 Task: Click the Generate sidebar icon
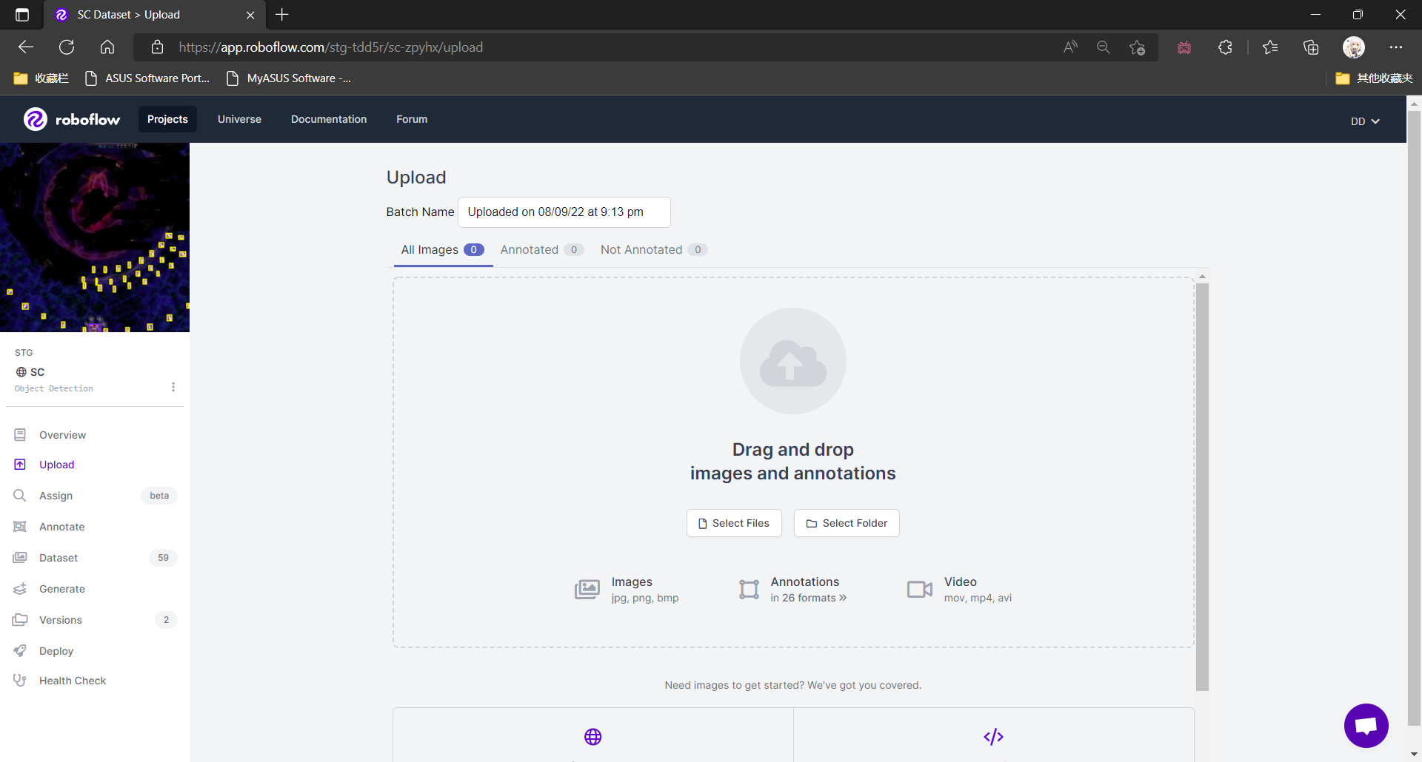(x=20, y=588)
